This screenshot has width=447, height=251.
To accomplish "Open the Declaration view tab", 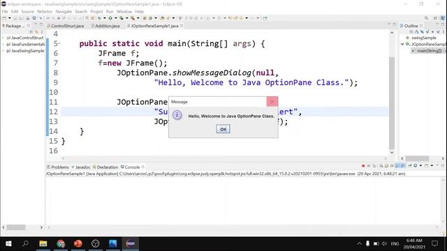I will click(x=105, y=167).
